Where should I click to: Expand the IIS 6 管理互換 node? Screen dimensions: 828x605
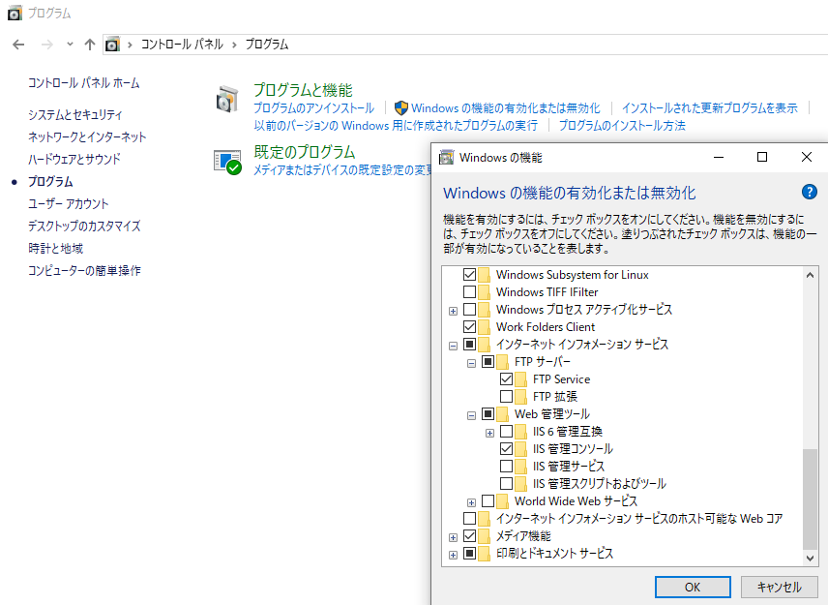(490, 434)
